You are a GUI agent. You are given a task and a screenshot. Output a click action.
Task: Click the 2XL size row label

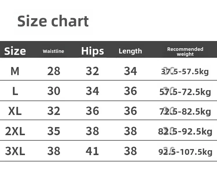point(15,131)
